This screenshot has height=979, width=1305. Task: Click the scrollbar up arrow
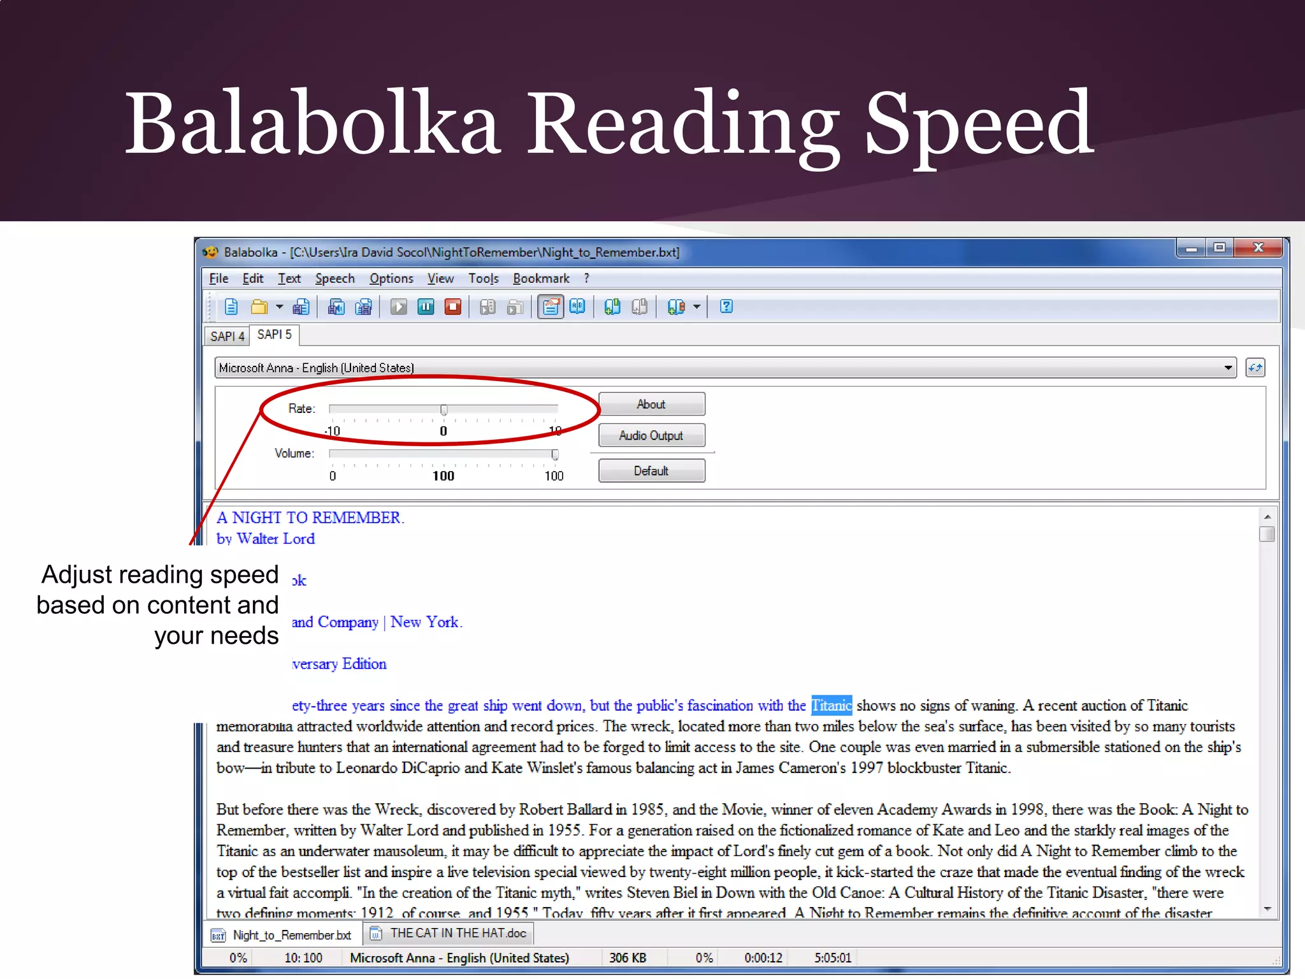coord(1267,516)
